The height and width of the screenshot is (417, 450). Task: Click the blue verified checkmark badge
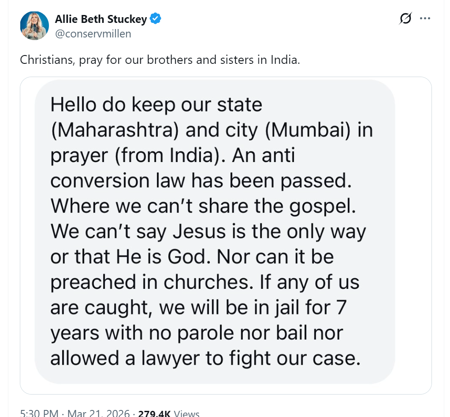point(156,18)
